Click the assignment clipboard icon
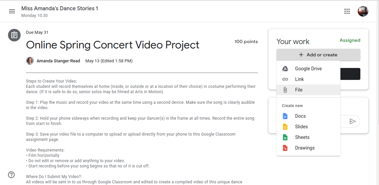This screenshot has height=185, width=379. (14, 35)
